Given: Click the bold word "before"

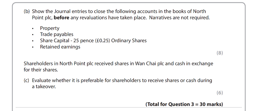Looking at the screenshot, I should pyautogui.click(x=61, y=18).
